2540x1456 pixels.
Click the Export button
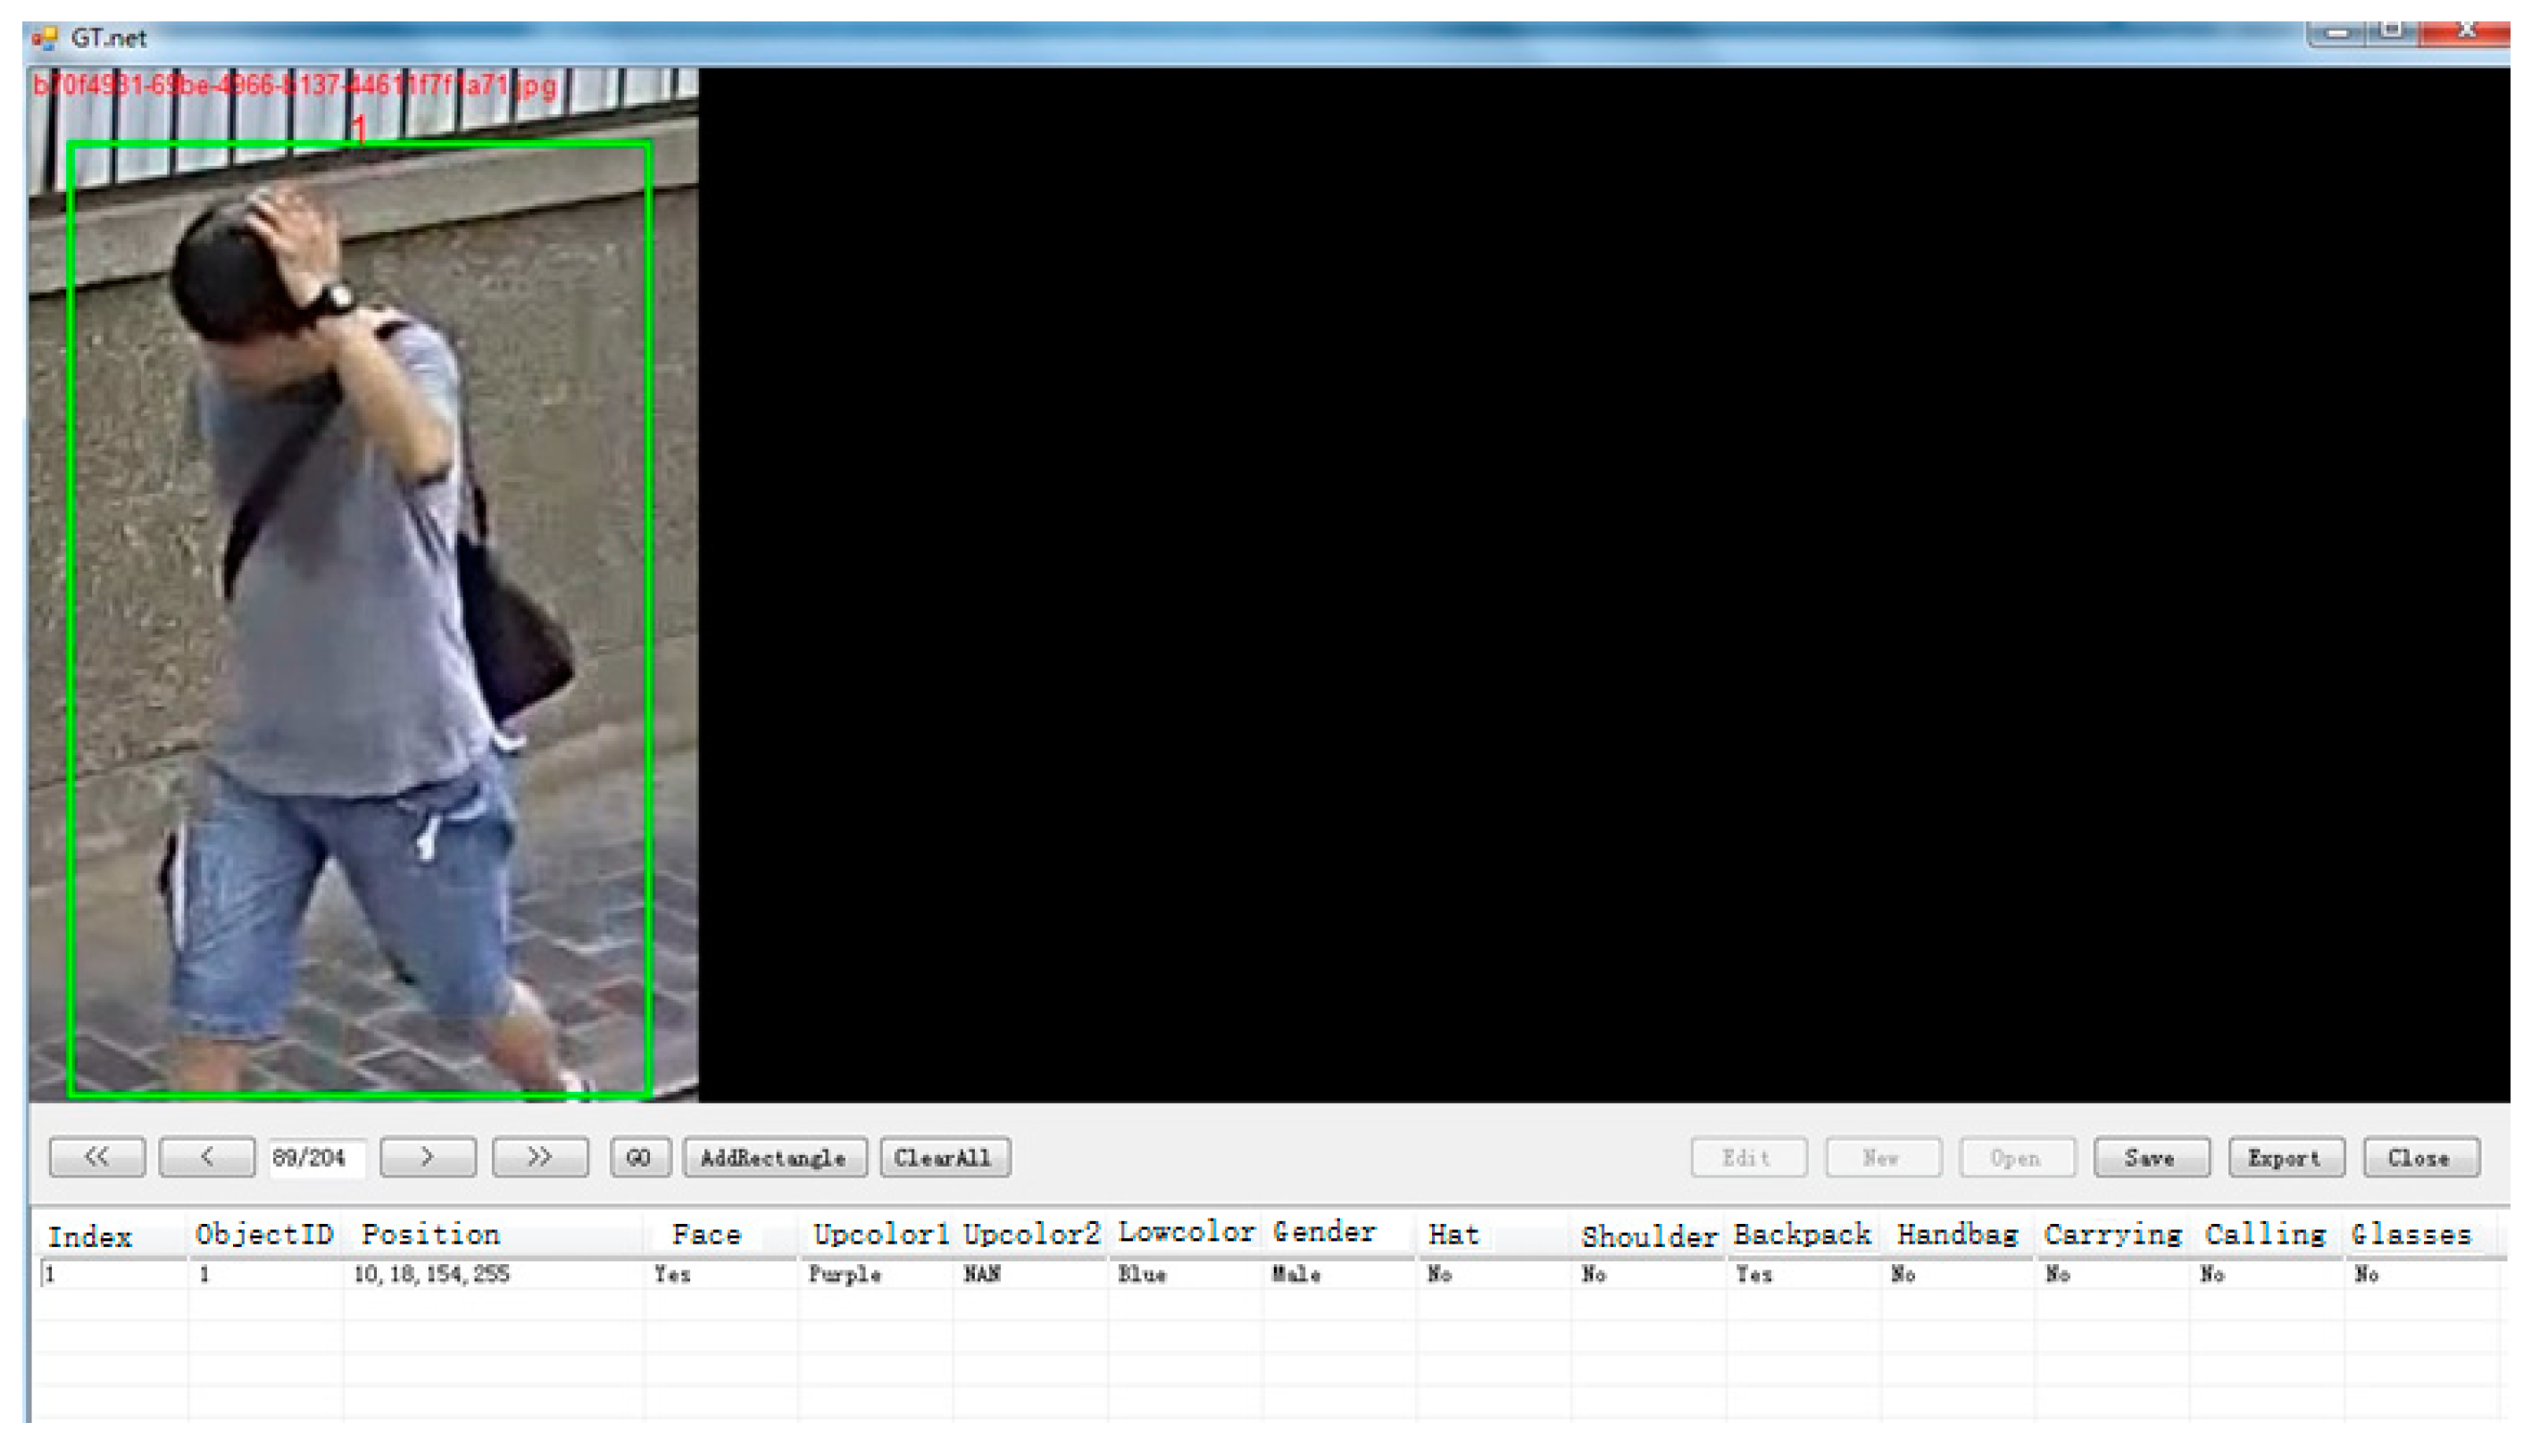[x=2286, y=1158]
